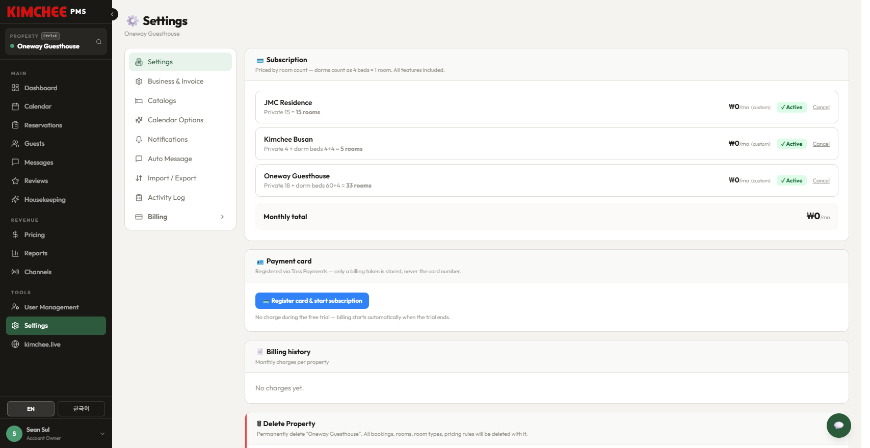Click the Pricing dollar icon

click(x=15, y=234)
